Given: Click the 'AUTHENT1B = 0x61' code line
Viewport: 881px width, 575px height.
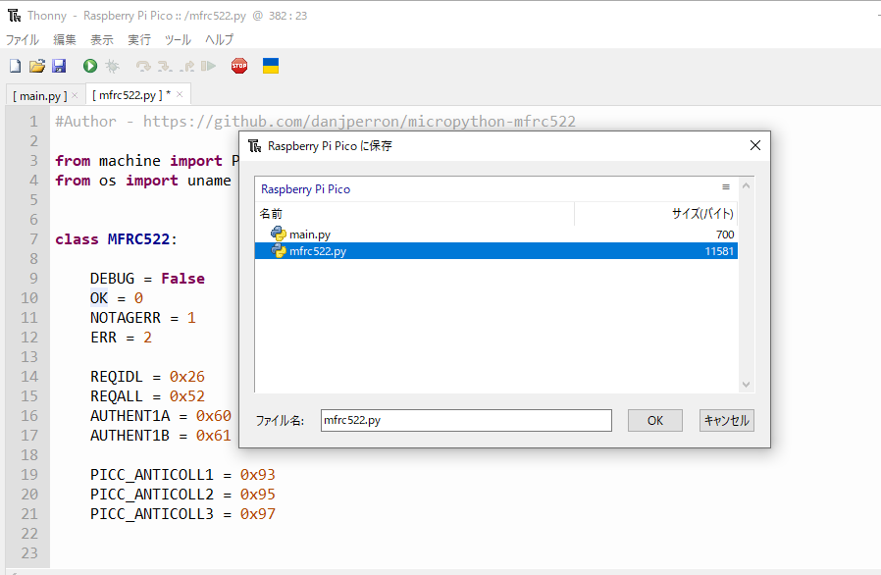Looking at the screenshot, I should coord(161,436).
